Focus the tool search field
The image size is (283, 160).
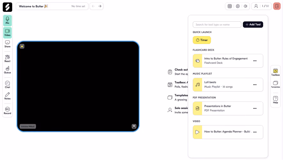click(217, 25)
